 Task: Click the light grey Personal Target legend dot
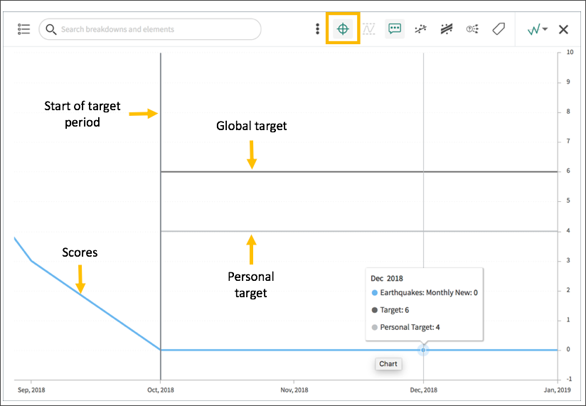(375, 327)
